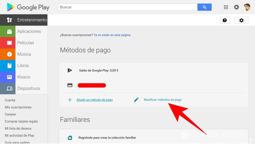Click Añadir un método de pago
Screen dimensions: 255x144
[x=95, y=100]
